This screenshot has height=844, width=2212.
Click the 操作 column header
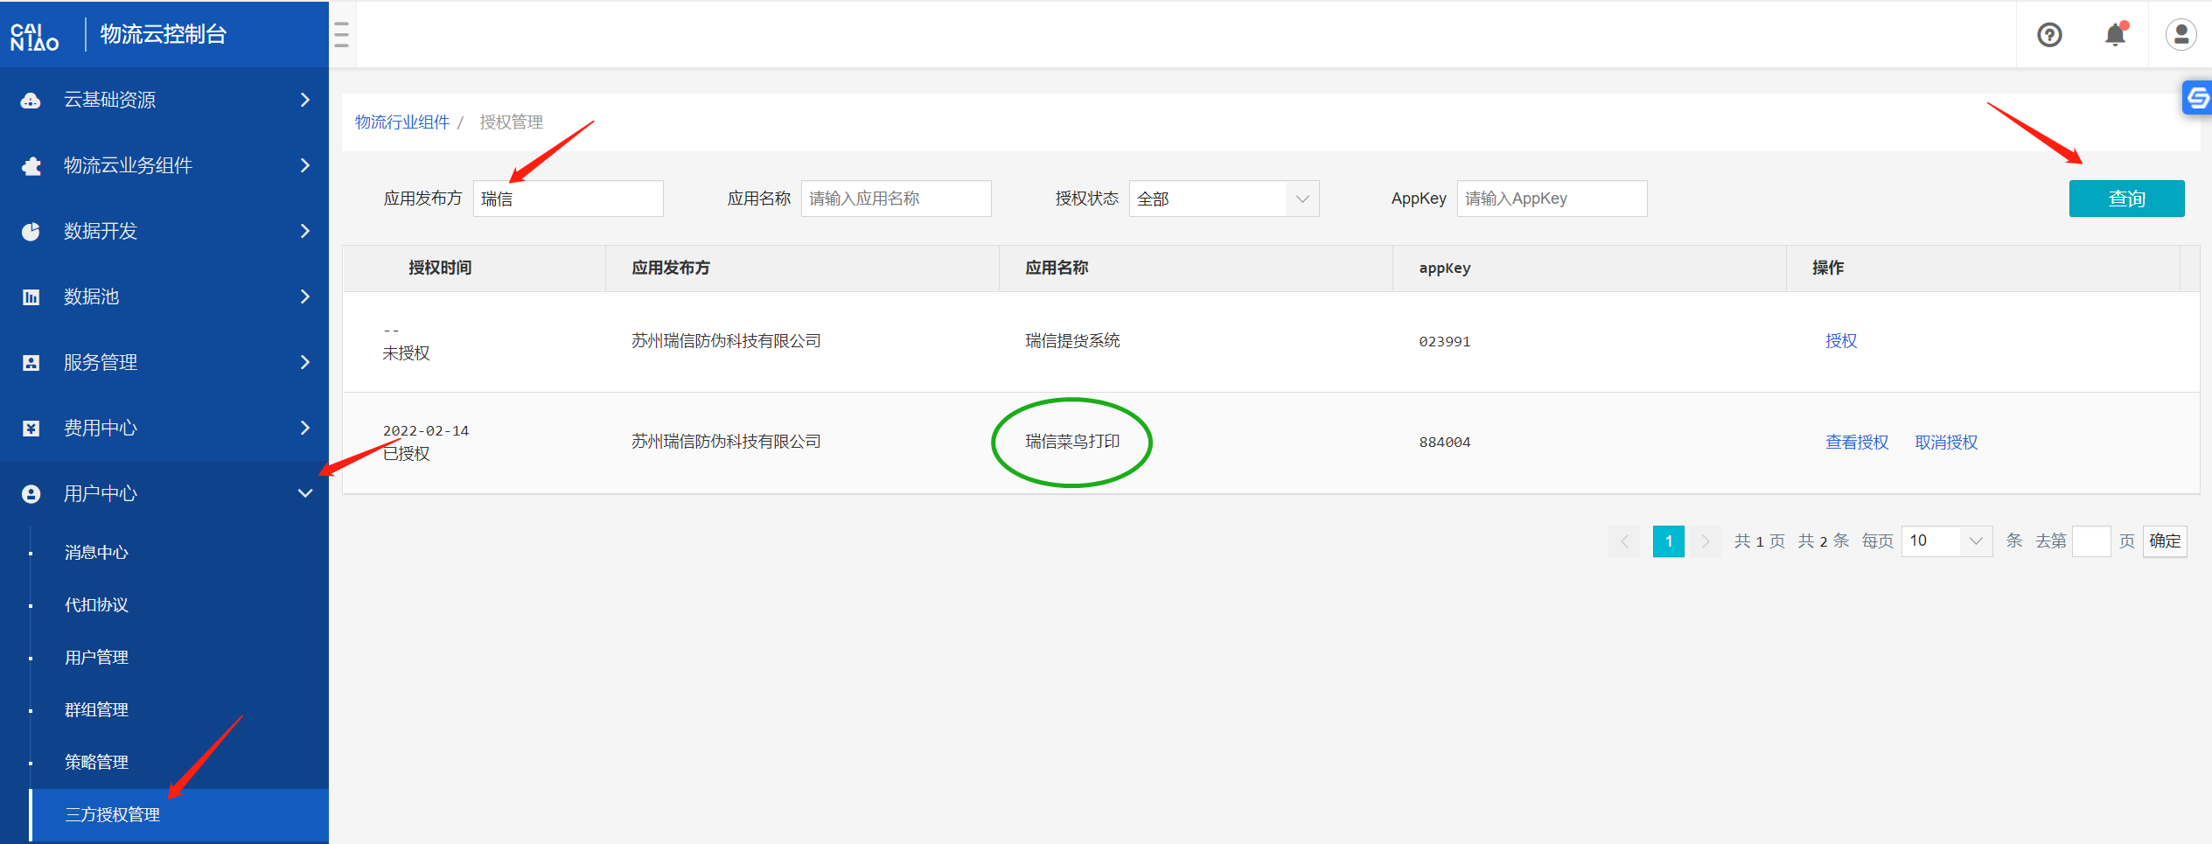pos(1828,268)
